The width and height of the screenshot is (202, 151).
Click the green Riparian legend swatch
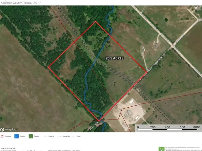click(x=31, y=136)
